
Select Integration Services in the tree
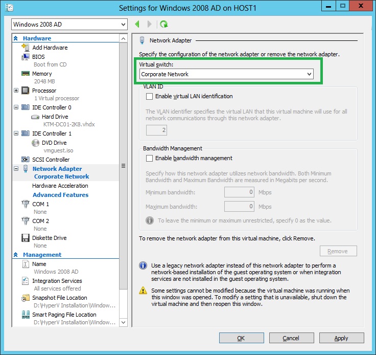57,281
